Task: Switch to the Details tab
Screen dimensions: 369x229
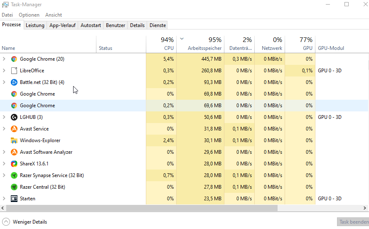Action: (137, 25)
